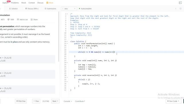
Task: Click the 'nums[j] = tmp;' line
Action: coord(85,69)
